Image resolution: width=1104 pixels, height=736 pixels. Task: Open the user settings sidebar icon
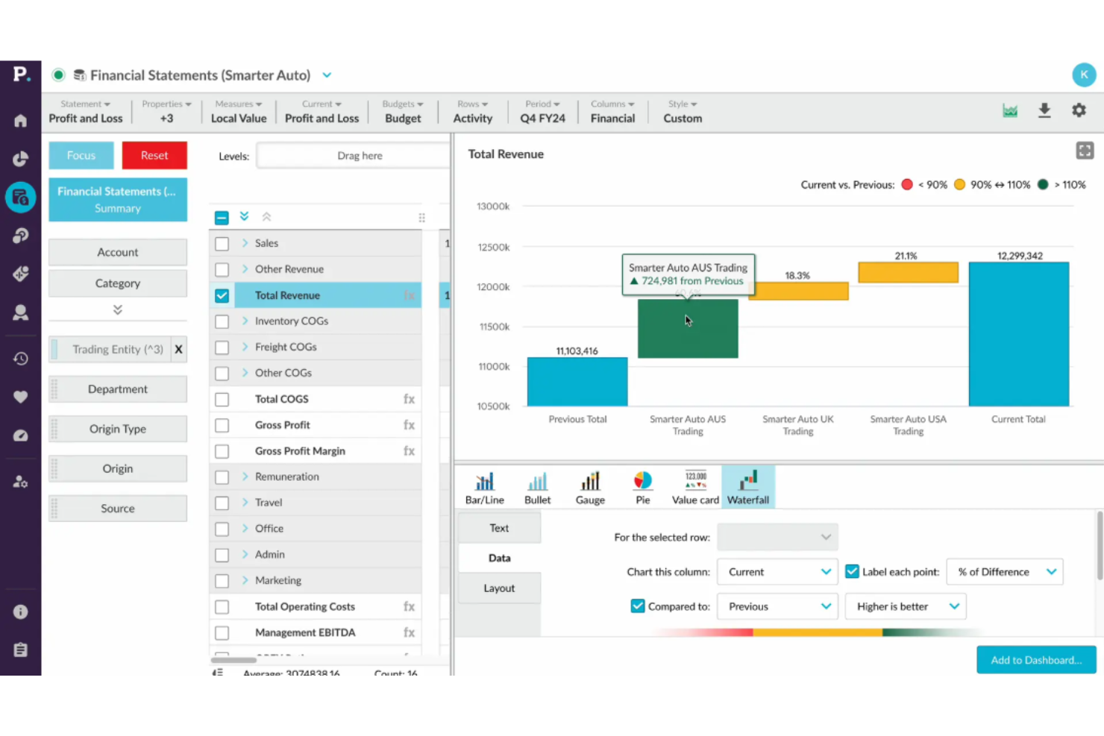point(20,482)
